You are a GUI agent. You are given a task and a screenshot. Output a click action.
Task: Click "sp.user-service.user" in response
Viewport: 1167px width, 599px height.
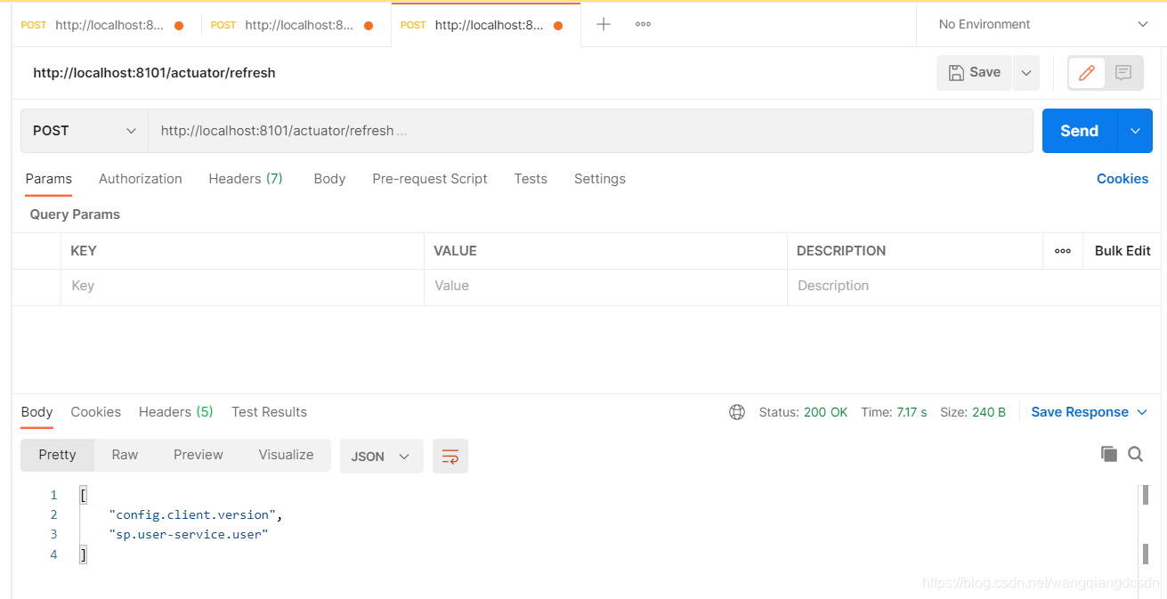click(189, 534)
